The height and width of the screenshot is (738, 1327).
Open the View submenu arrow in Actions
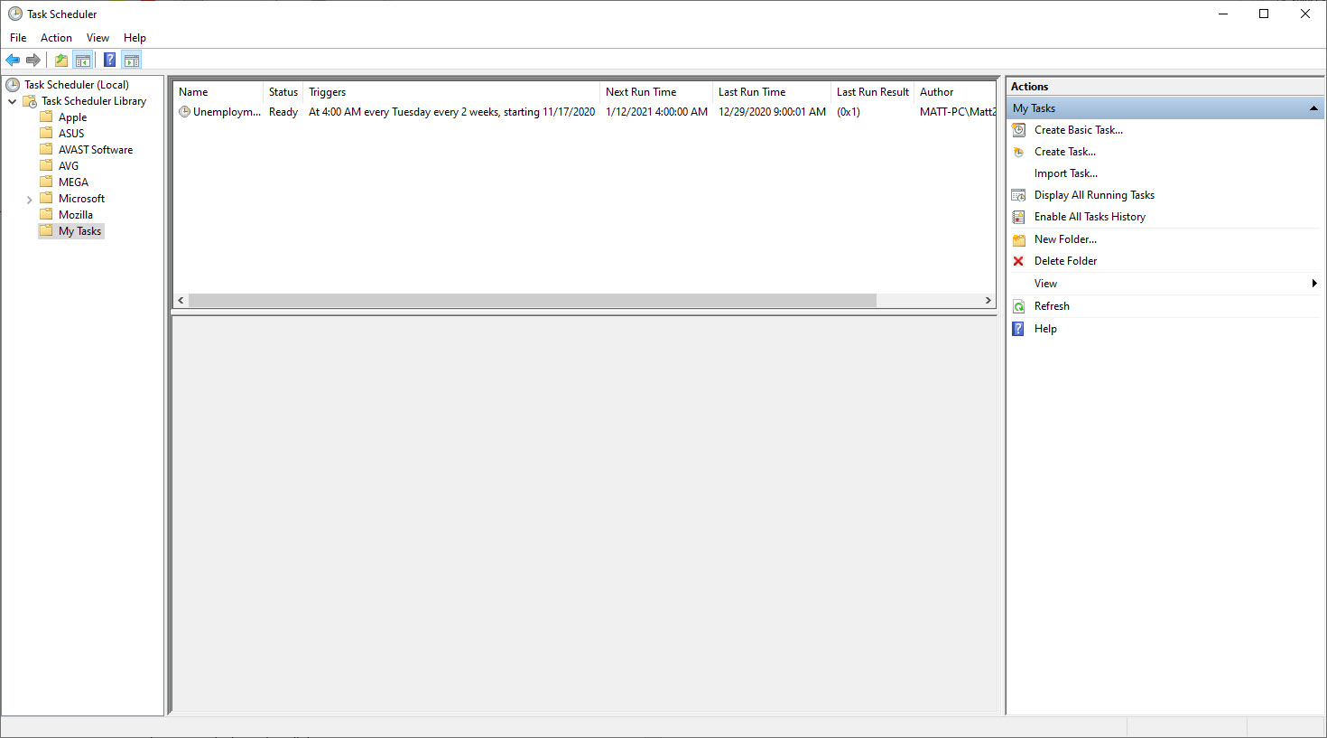click(1314, 284)
